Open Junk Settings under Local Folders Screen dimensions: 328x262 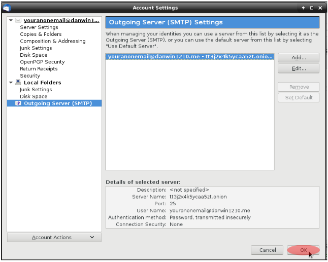[x=36, y=90]
